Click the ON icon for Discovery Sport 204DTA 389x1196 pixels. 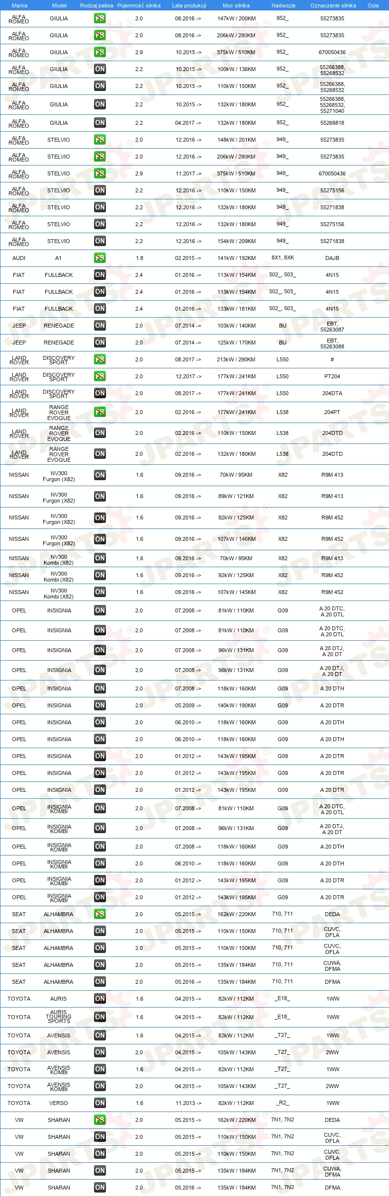click(100, 393)
